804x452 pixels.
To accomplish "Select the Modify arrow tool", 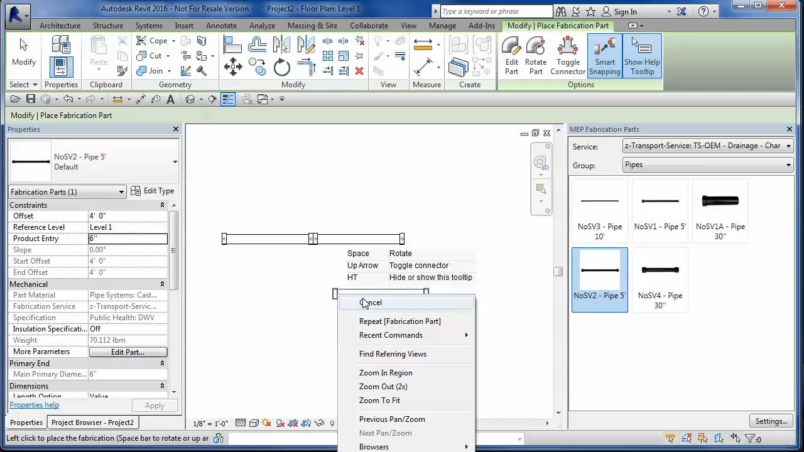I will click(24, 52).
